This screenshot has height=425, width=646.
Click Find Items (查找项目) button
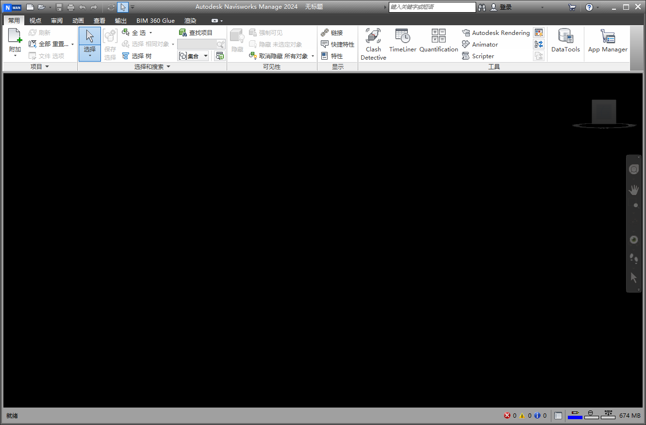coord(196,33)
